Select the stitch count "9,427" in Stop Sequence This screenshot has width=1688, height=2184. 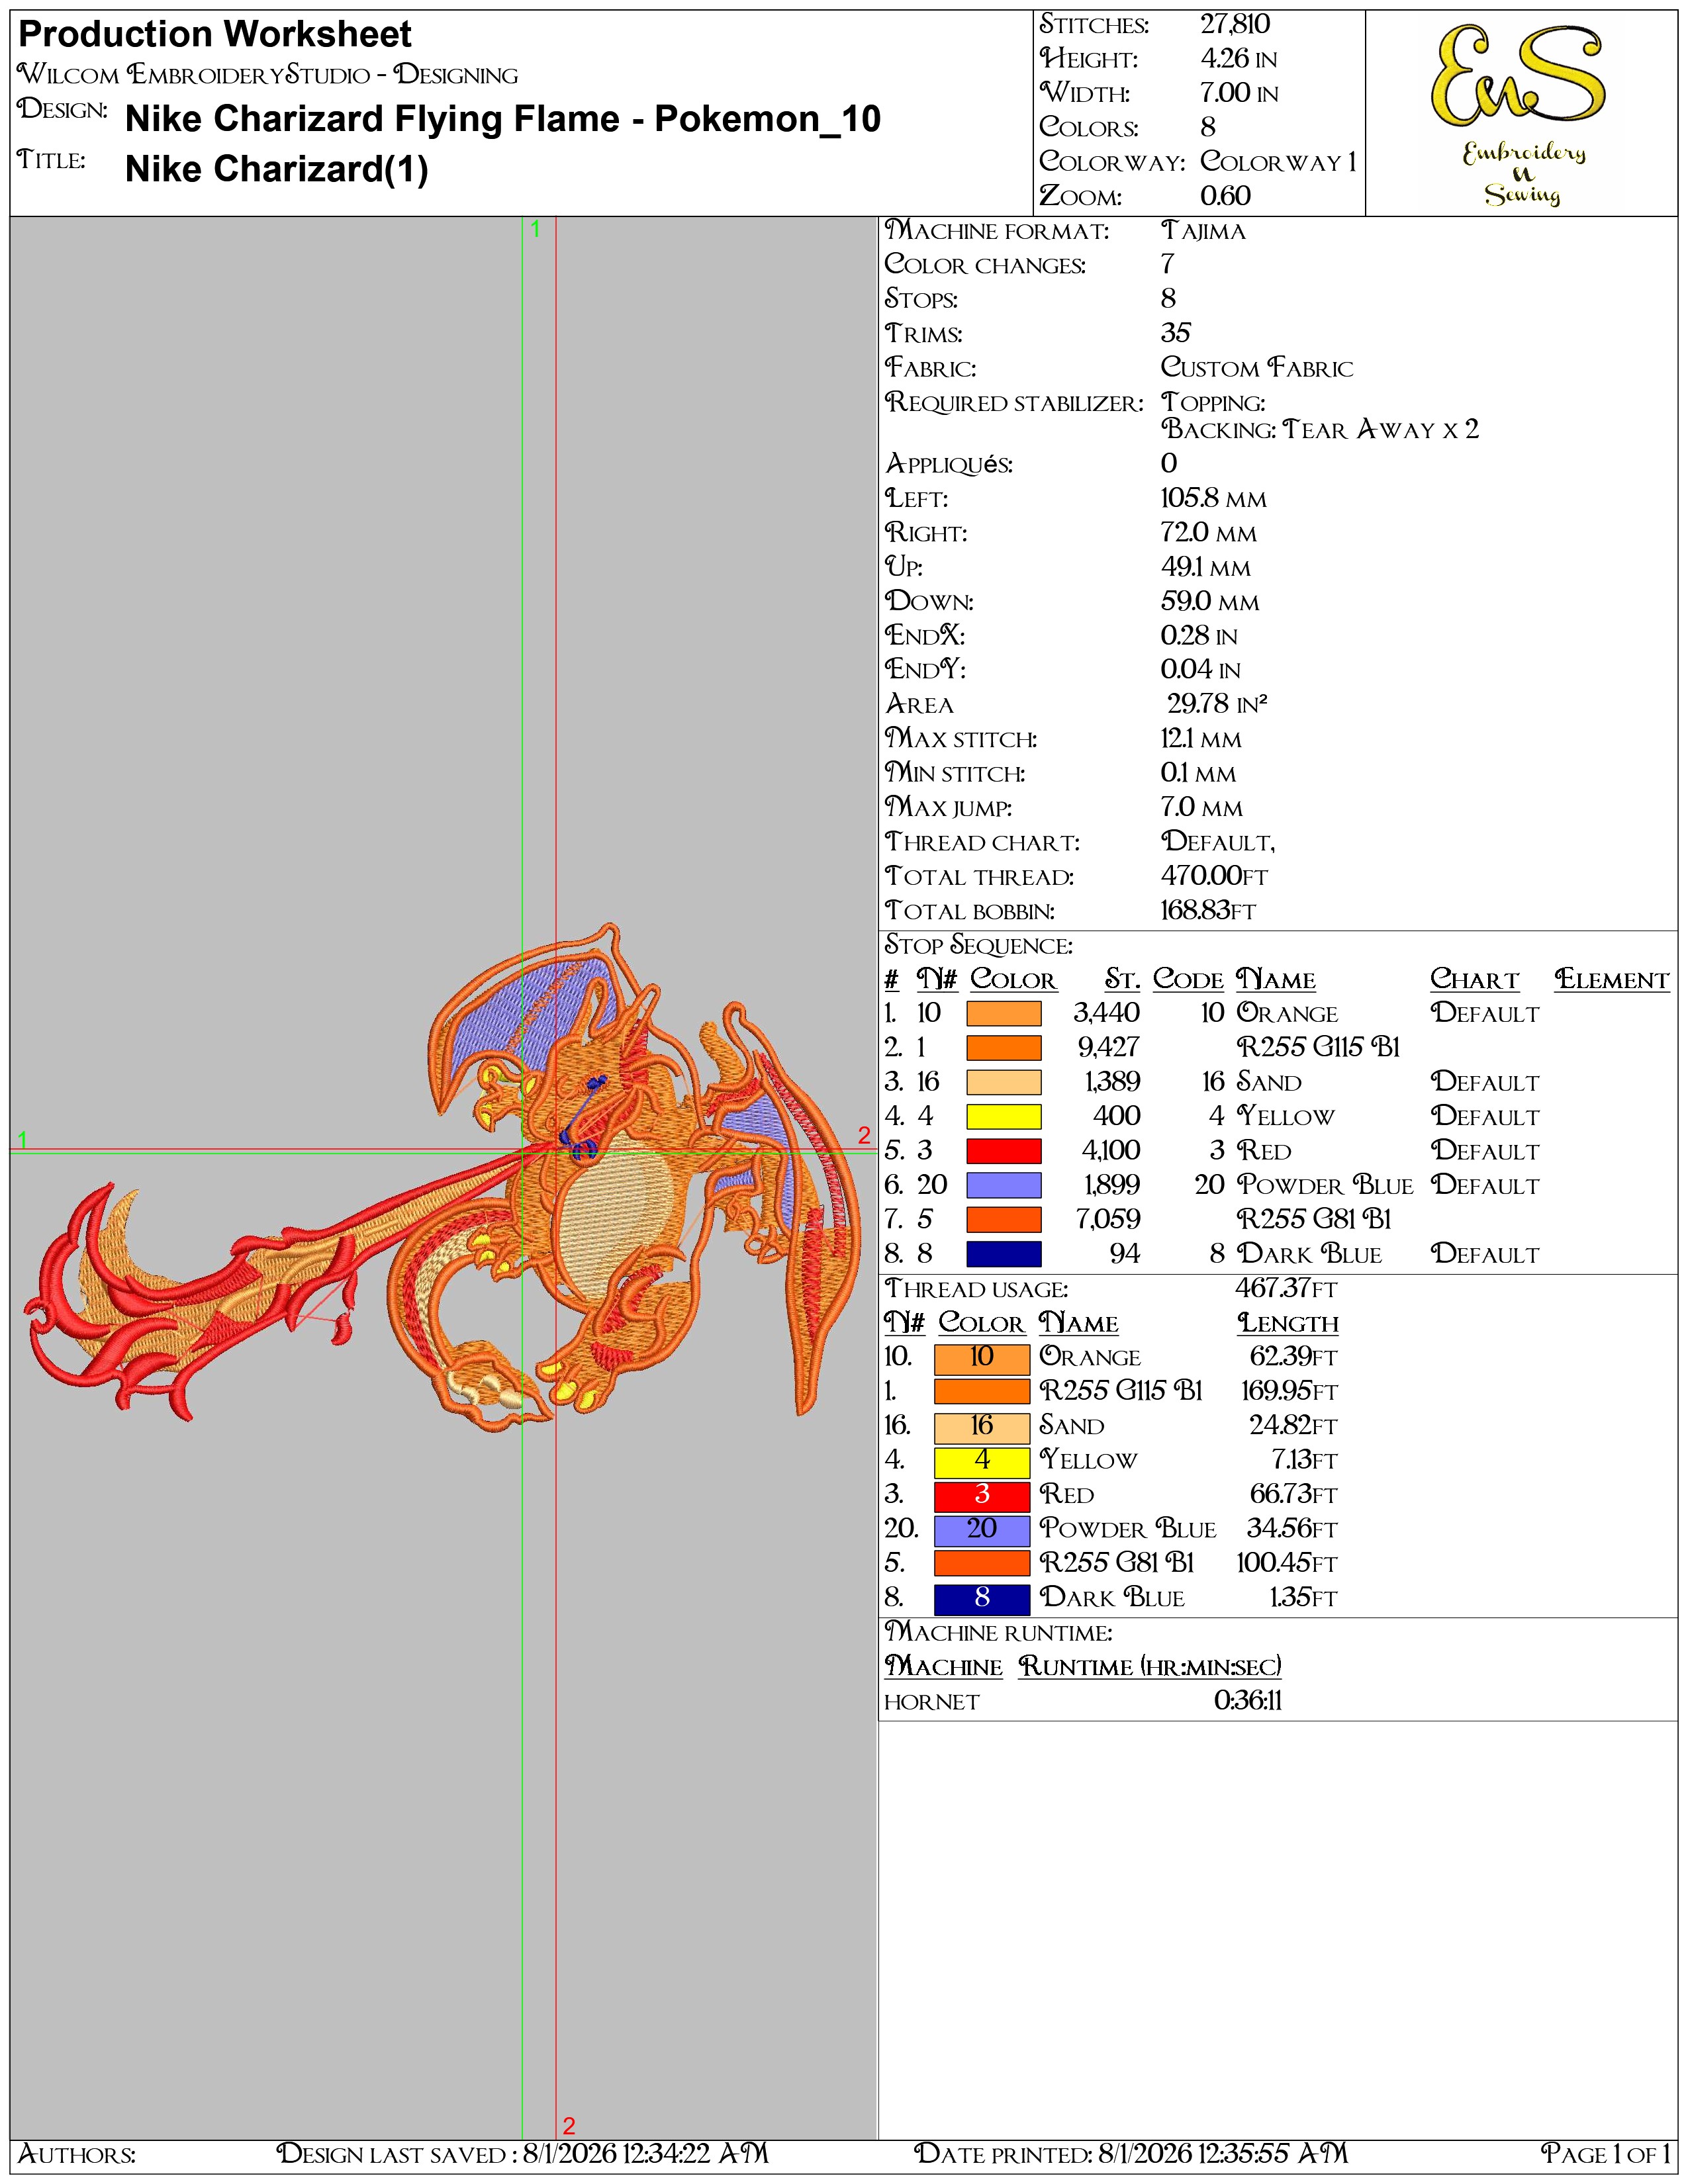[1109, 1047]
